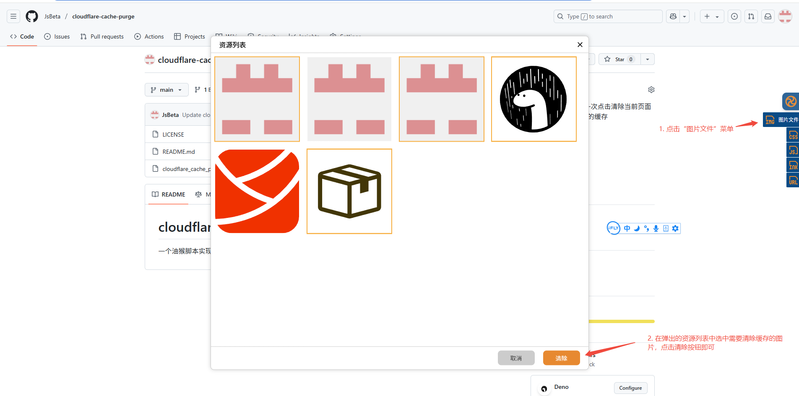Screen dimensions: 799x396
Task: Select the red envelope image thumbnail
Action: click(257, 191)
